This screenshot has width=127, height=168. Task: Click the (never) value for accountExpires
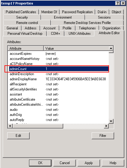point(51,54)
